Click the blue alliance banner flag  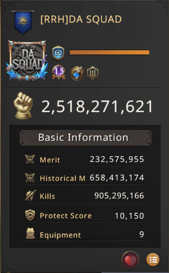23,22
